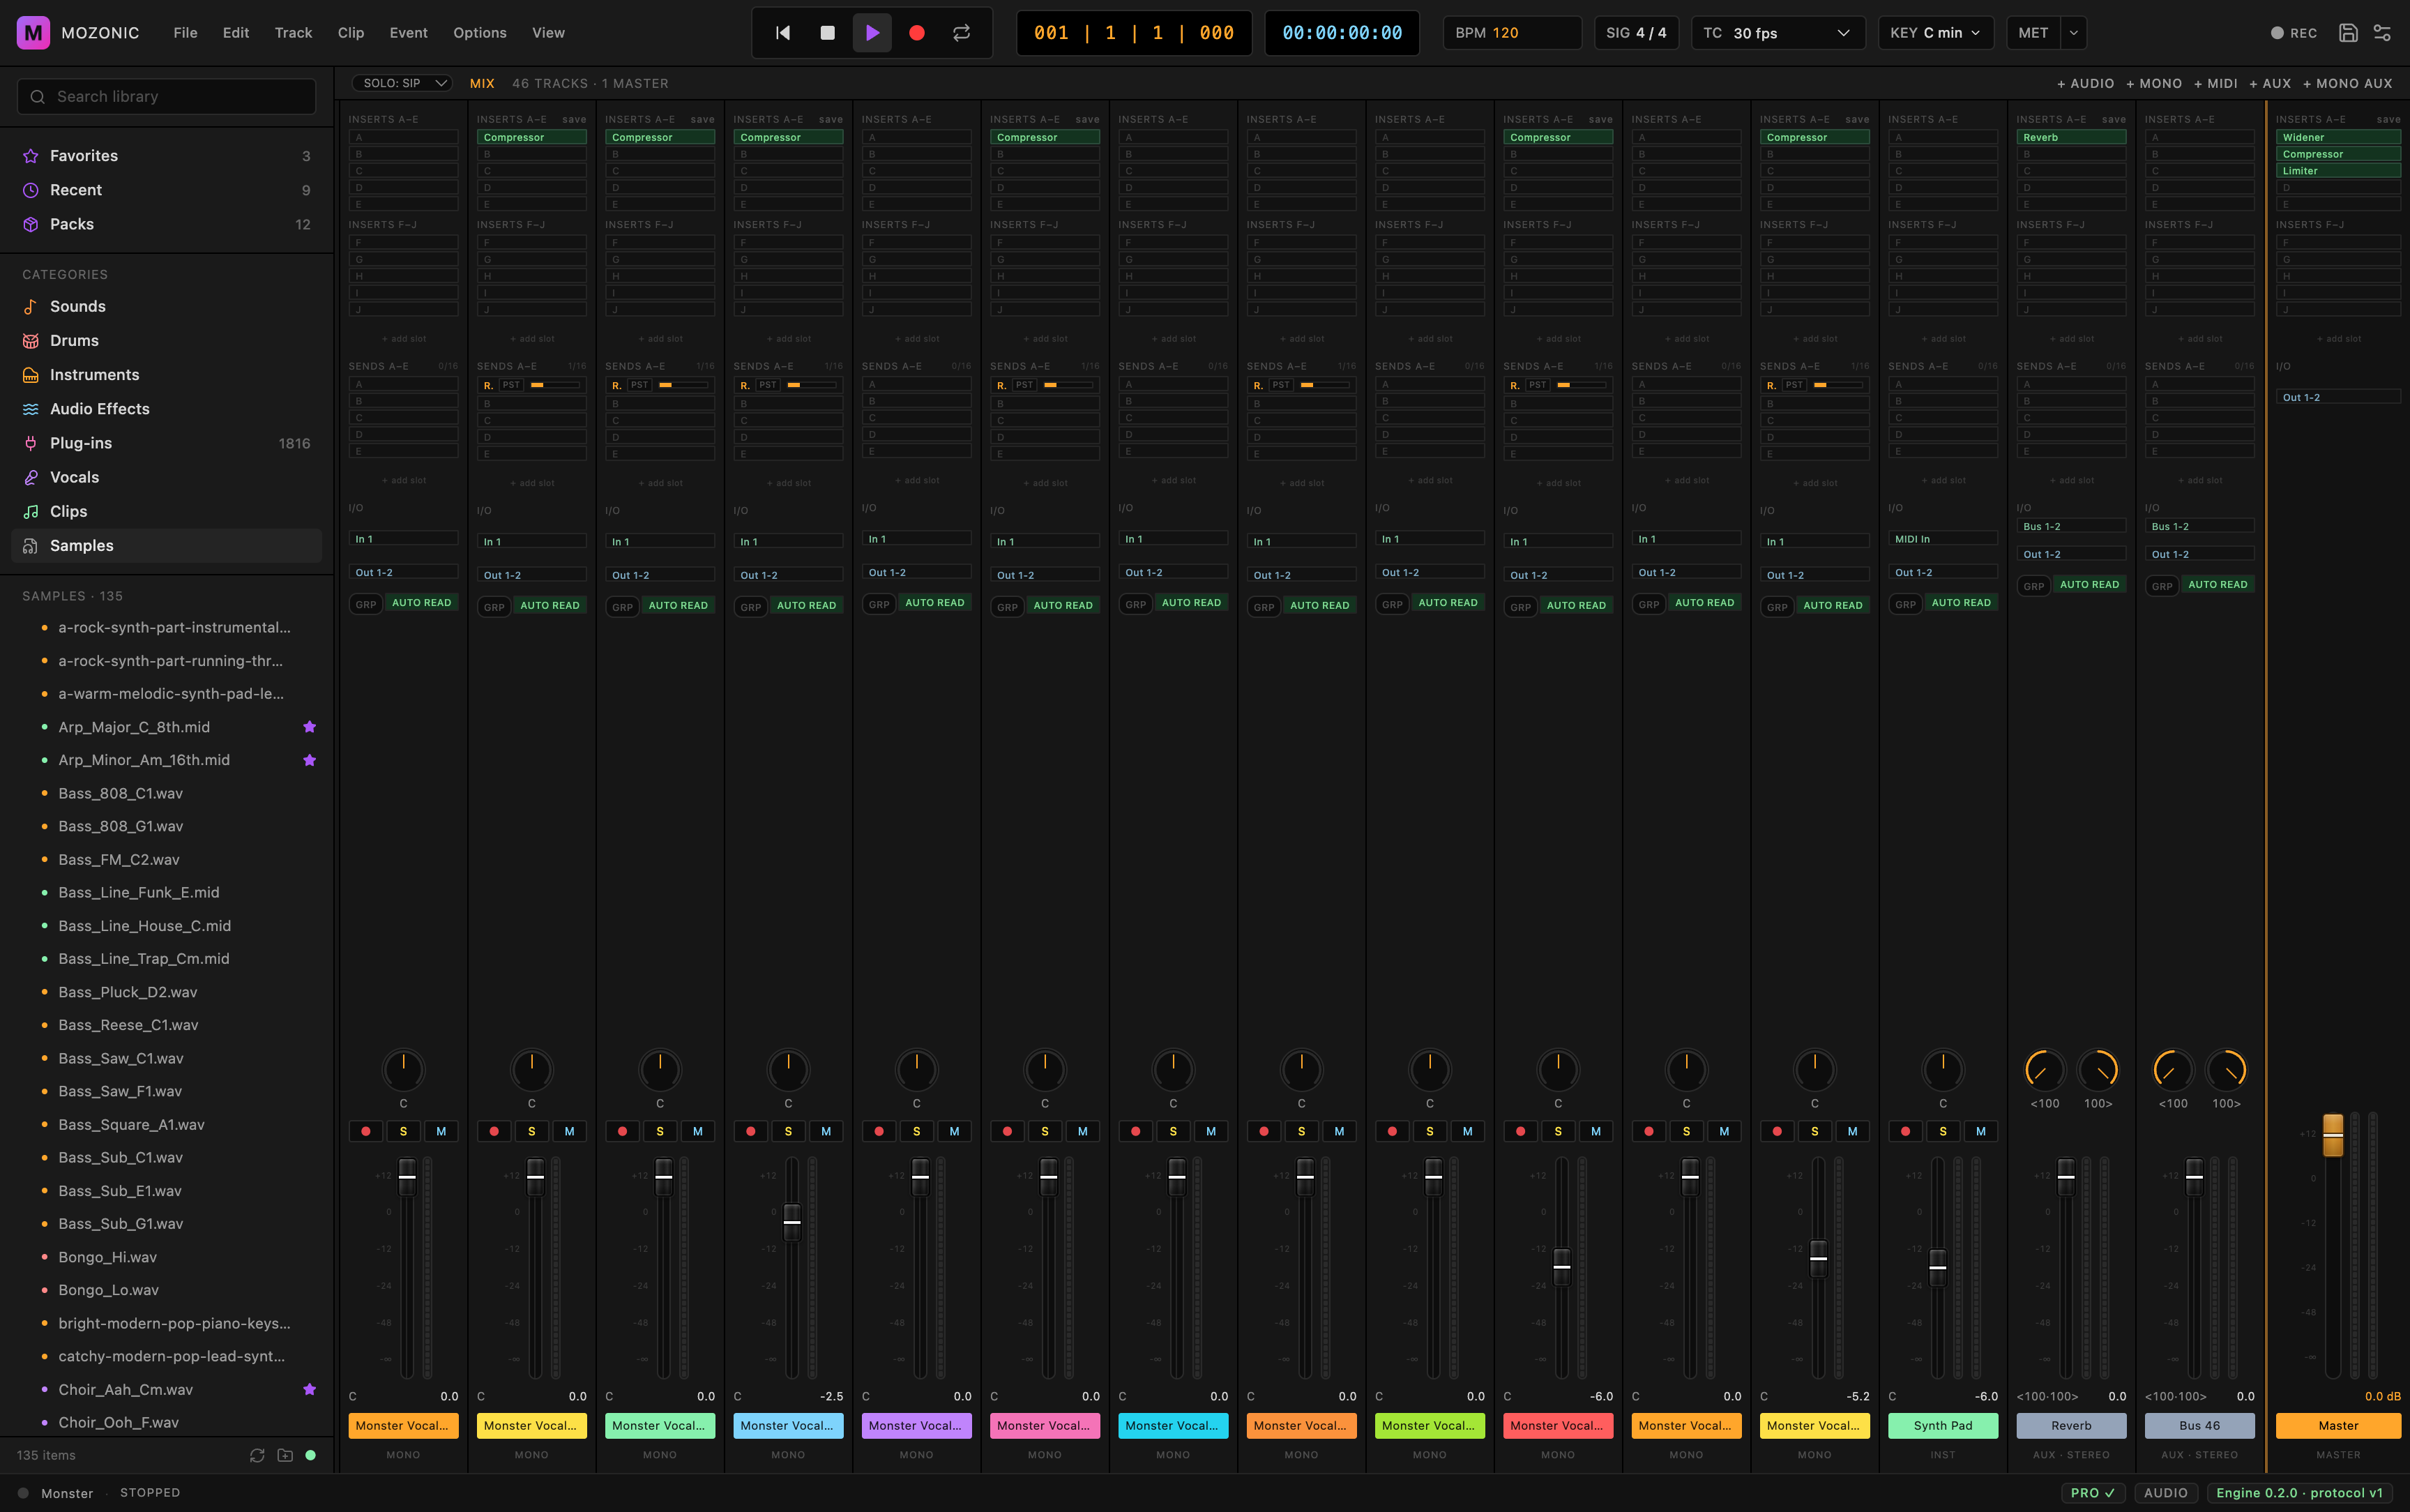Expand the KEY C min dropdown
2410x1512 pixels.
click(x=1935, y=33)
